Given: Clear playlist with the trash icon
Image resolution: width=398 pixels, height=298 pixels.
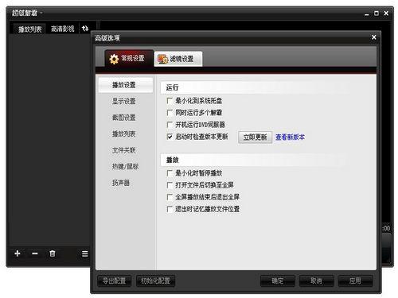Looking at the screenshot, I should click(x=53, y=253).
